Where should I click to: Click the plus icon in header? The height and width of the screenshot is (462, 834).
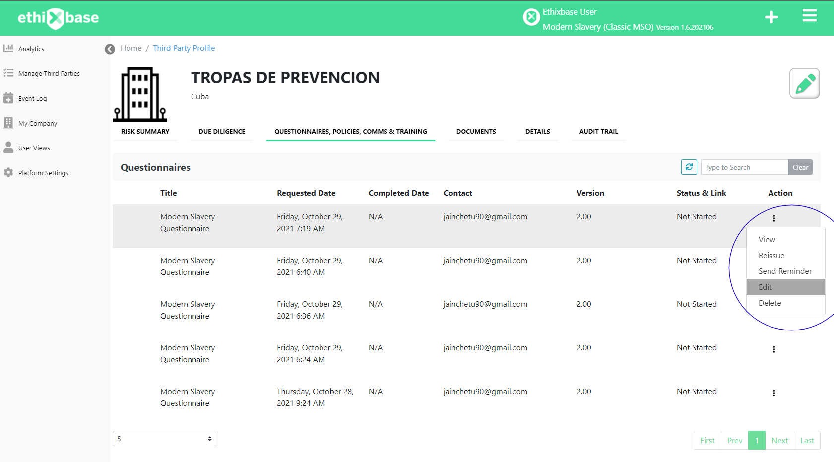(771, 17)
